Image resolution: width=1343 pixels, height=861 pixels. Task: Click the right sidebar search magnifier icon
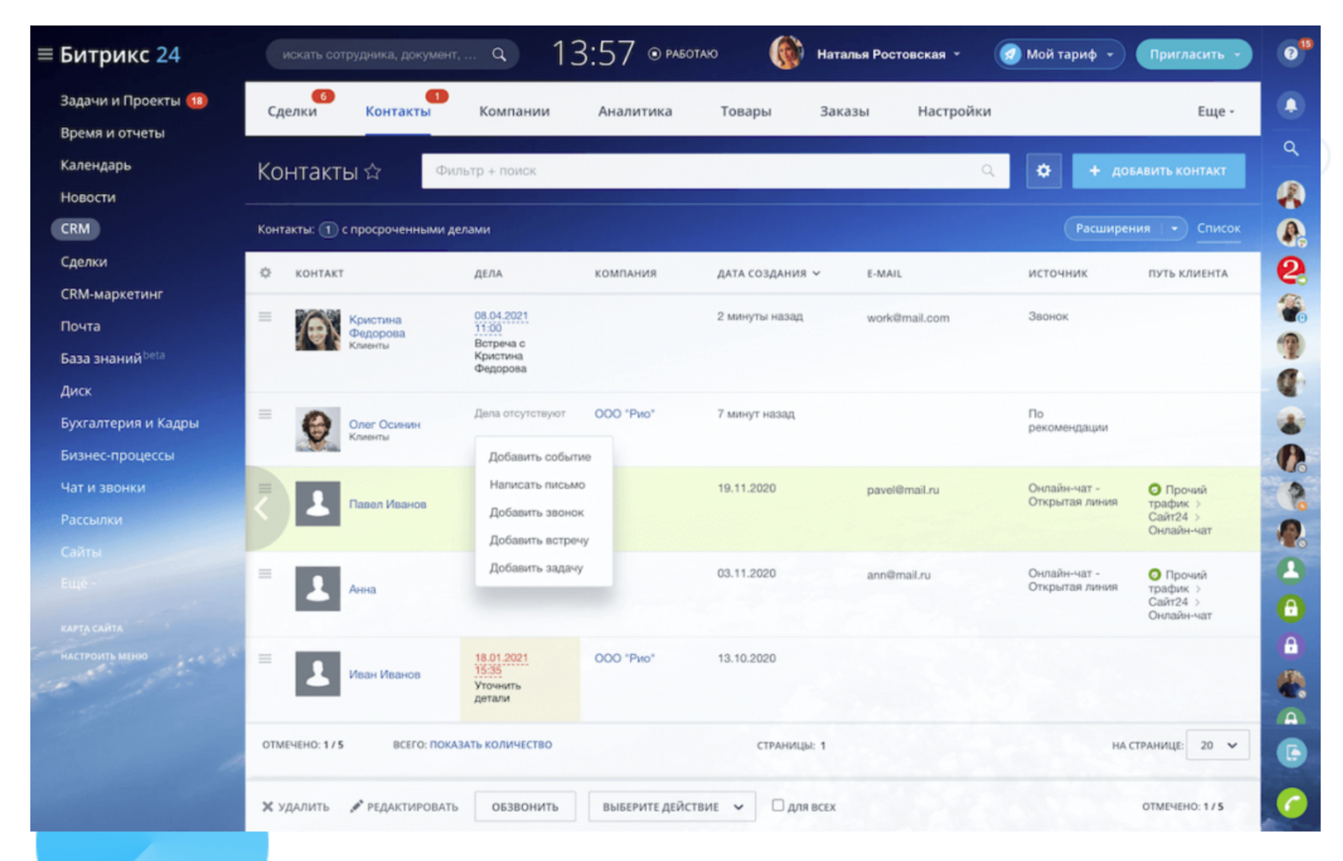tap(1290, 149)
